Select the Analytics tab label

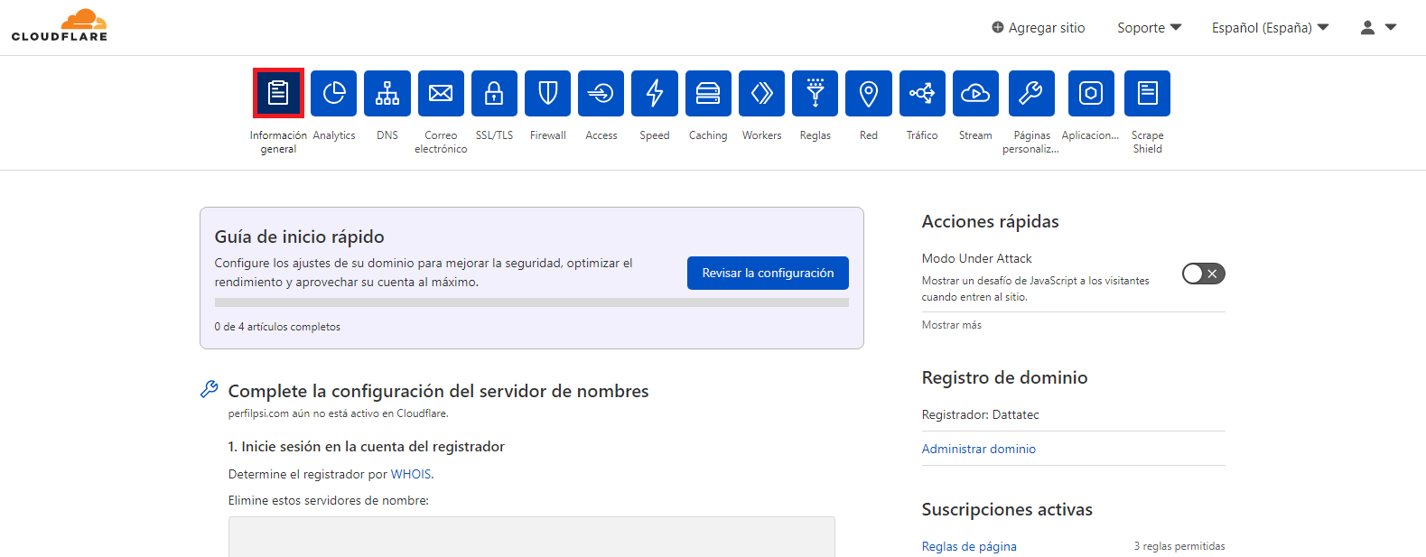pyautogui.click(x=334, y=135)
